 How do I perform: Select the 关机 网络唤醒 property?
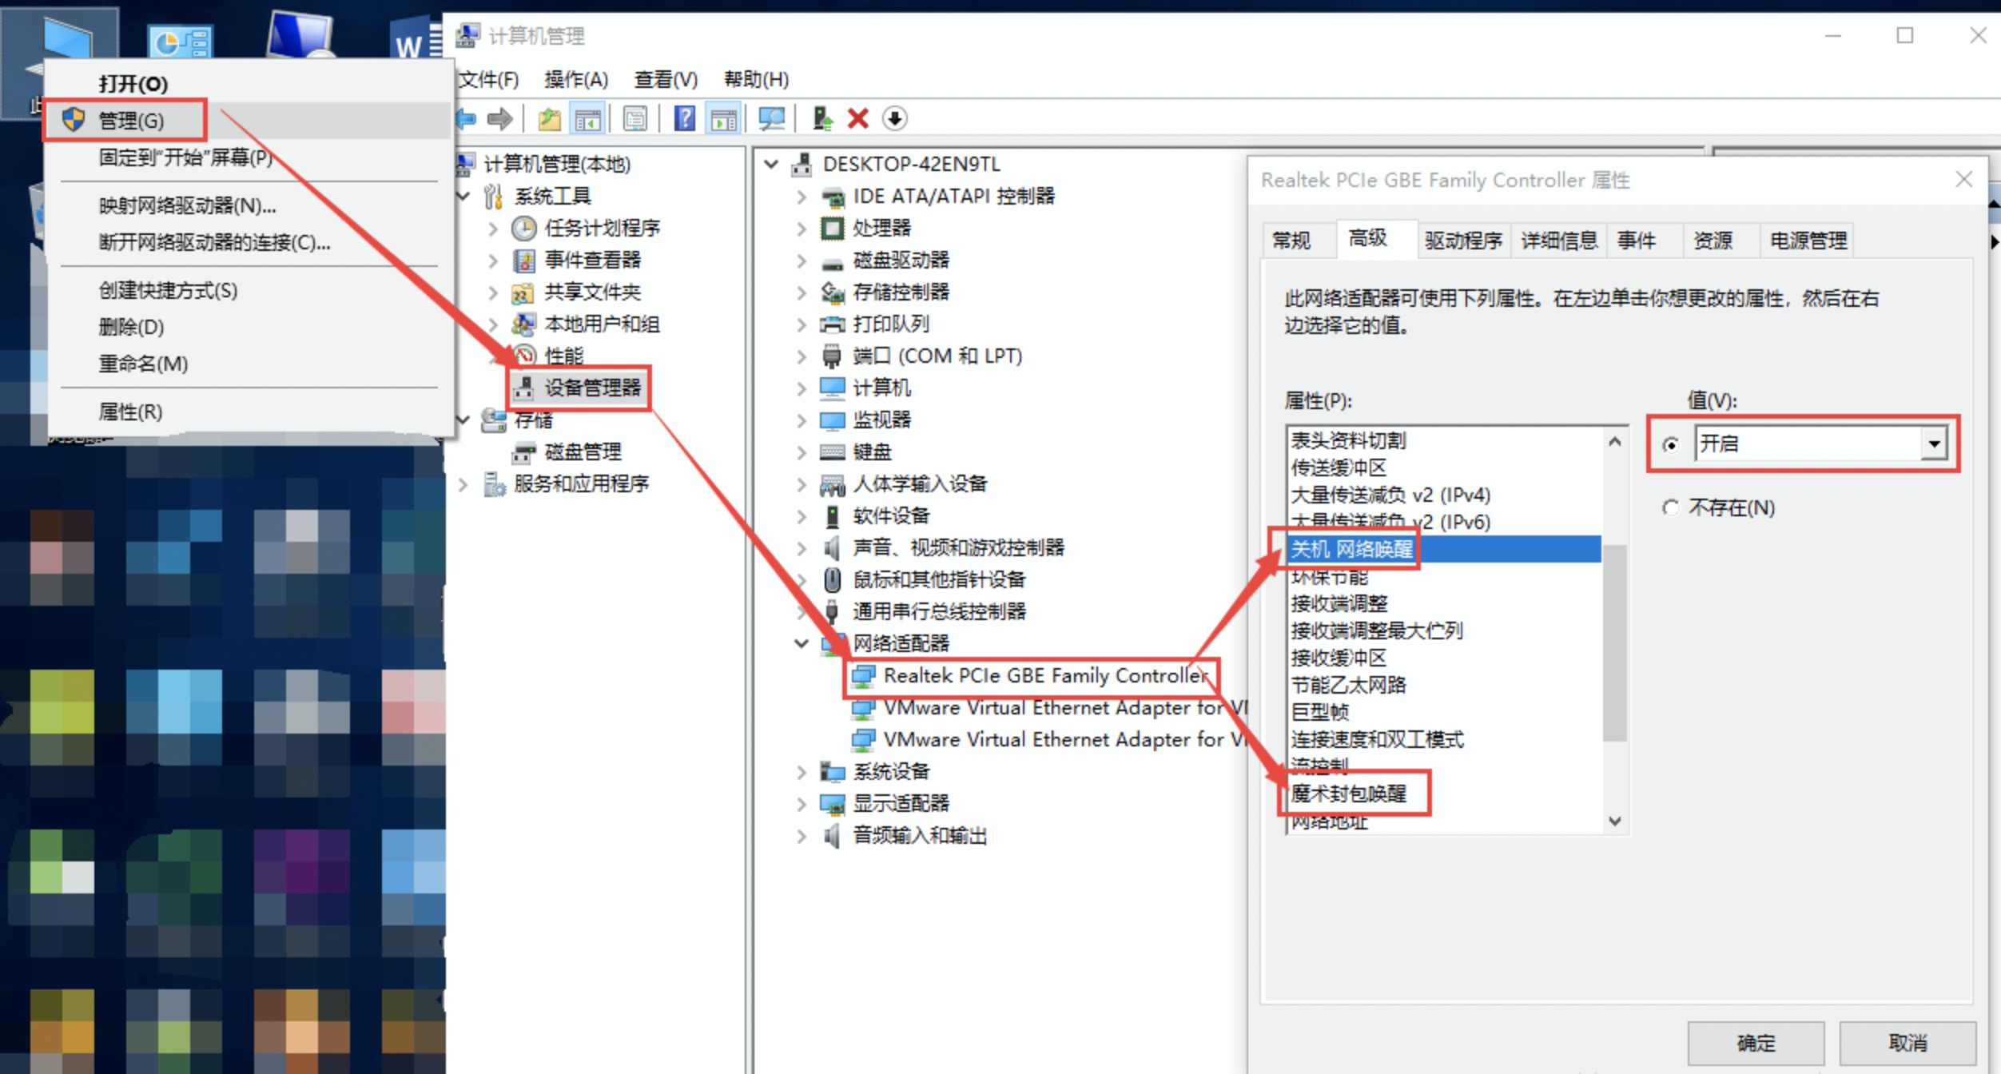click(x=1445, y=549)
